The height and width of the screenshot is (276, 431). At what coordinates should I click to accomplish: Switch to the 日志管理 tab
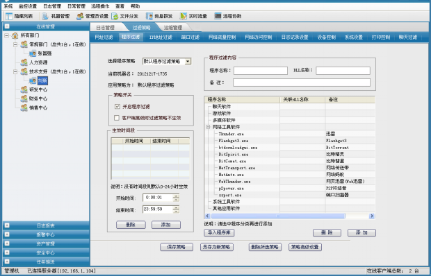click(x=105, y=28)
